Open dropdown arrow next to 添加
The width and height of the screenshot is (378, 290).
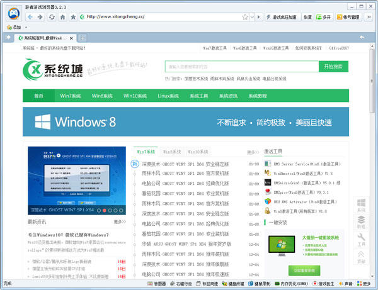point(26,27)
